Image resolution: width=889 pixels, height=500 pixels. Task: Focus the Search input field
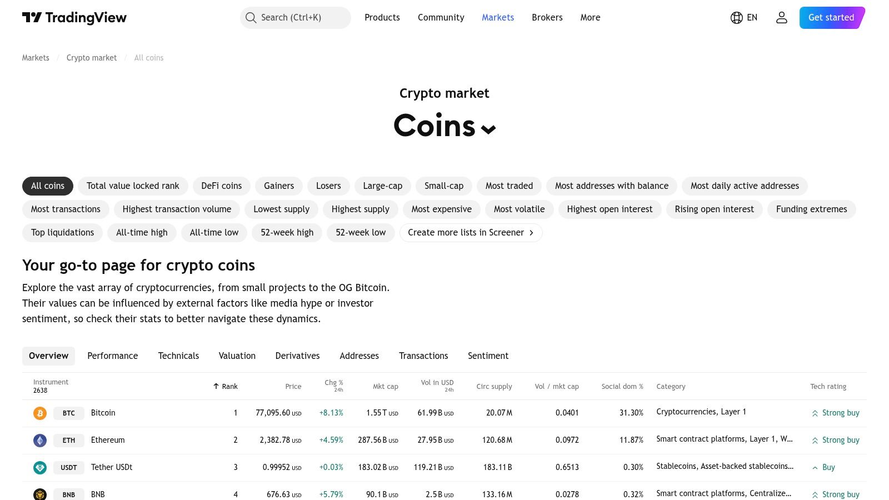(296, 18)
